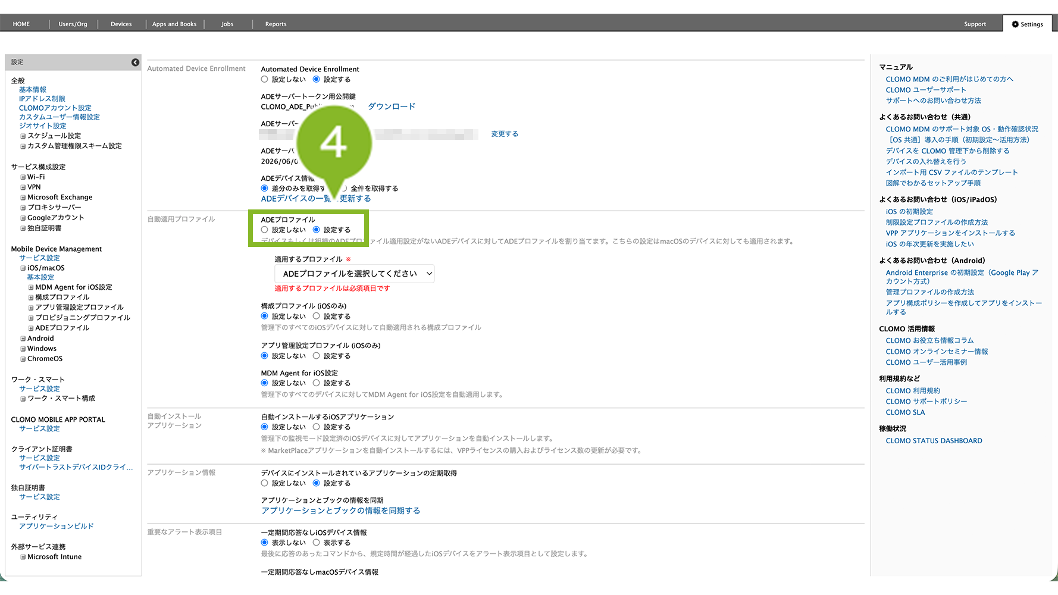Expand the Android tree node

(x=23, y=339)
